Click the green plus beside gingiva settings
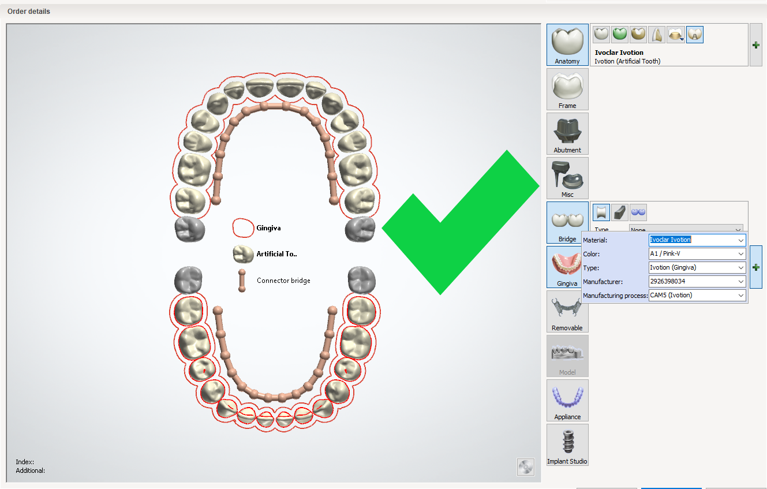 [755, 267]
